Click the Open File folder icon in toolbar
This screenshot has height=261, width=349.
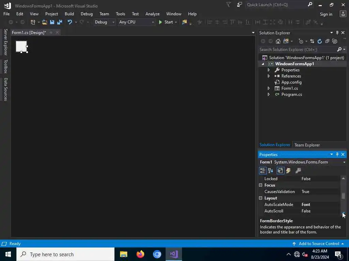pyautogui.click(x=45, y=22)
